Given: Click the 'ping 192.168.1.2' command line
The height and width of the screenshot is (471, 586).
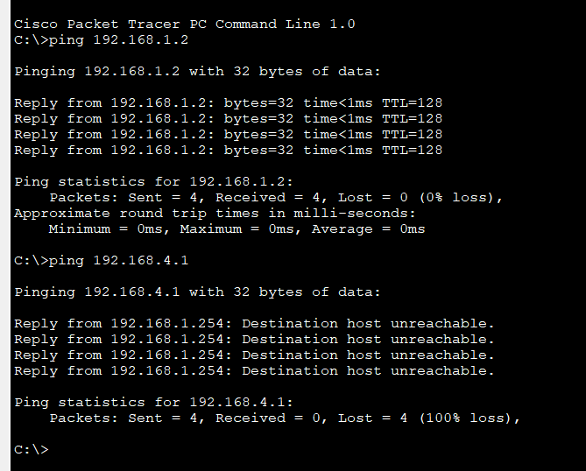Looking at the screenshot, I should pyautogui.click(x=102, y=40).
